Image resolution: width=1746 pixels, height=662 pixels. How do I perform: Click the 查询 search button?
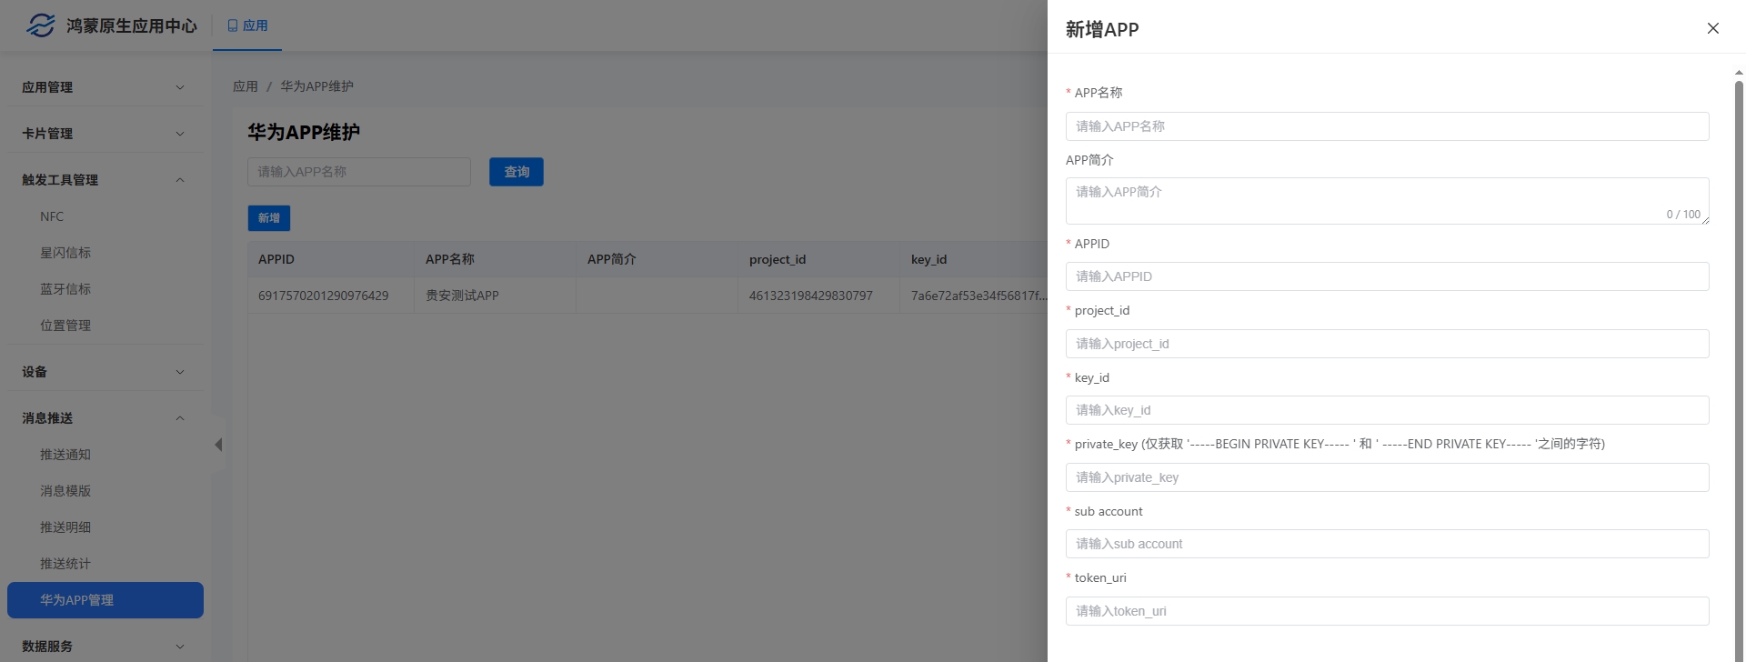point(517,172)
